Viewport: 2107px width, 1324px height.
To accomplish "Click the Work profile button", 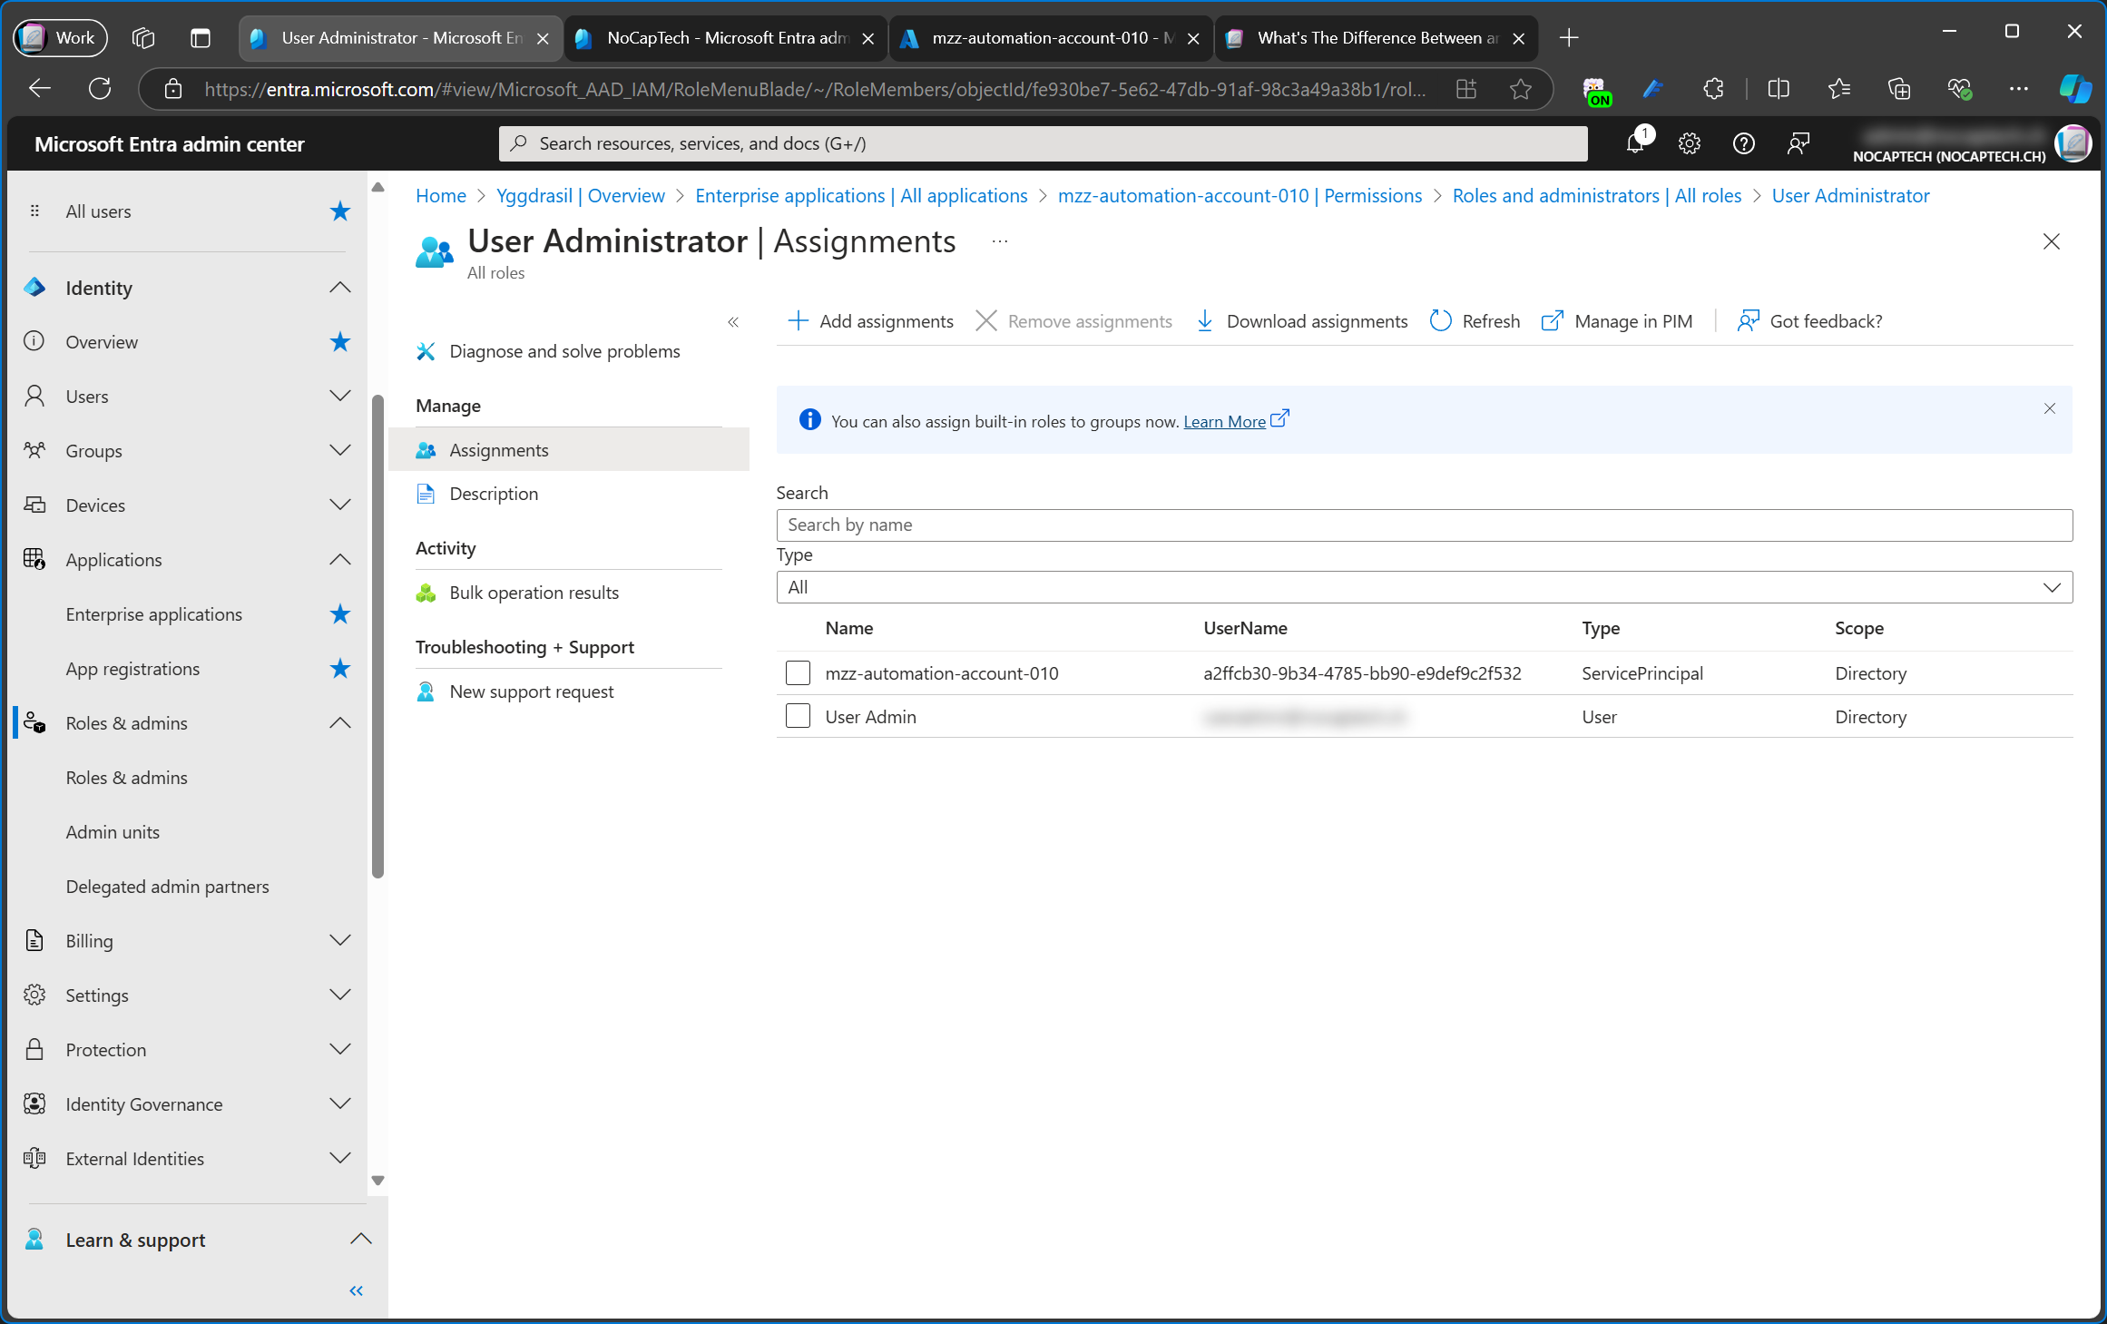I will click(60, 38).
